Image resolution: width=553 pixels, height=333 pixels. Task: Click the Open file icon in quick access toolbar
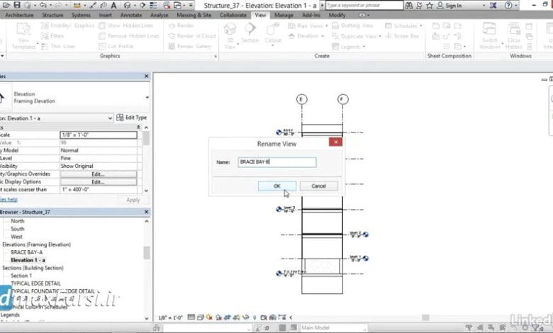tap(6, 5)
